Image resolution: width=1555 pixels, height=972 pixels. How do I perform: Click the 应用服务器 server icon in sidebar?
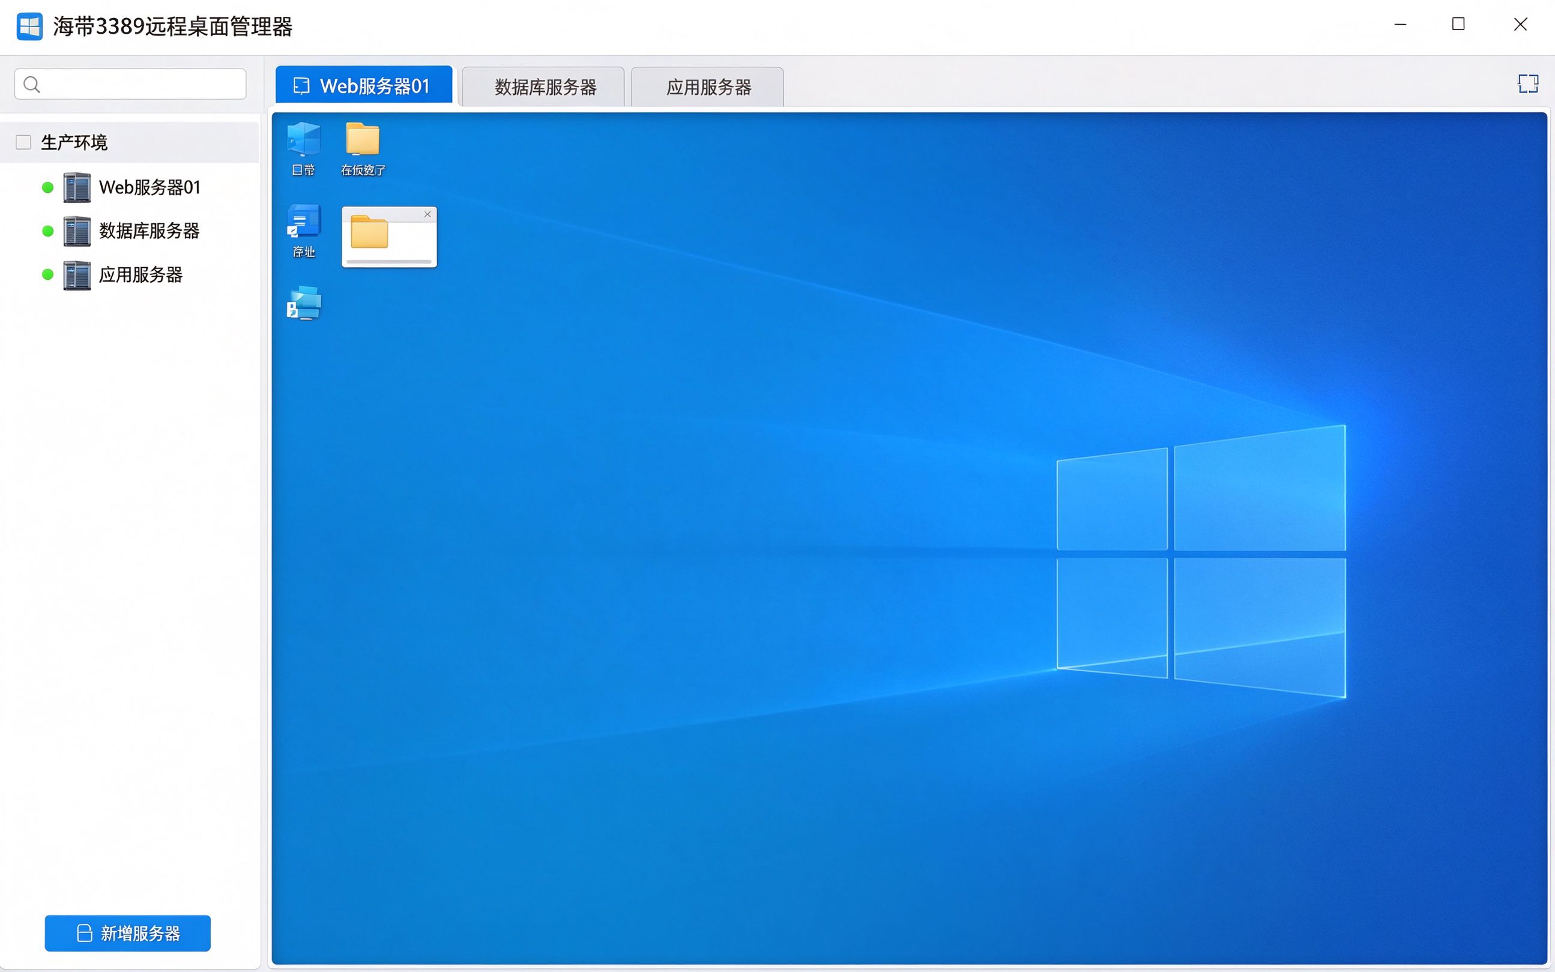click(77, 275)
